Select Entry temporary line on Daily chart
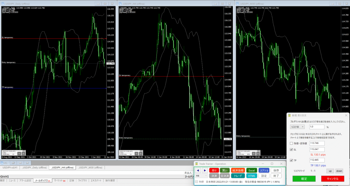 pos(54,63)
